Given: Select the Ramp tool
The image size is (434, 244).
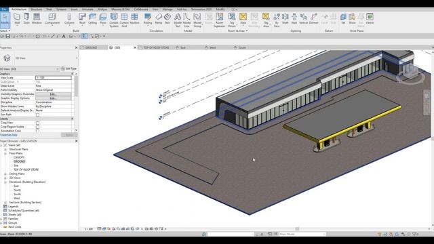Looking at the screenshot, I should click(x=158, y=18).
